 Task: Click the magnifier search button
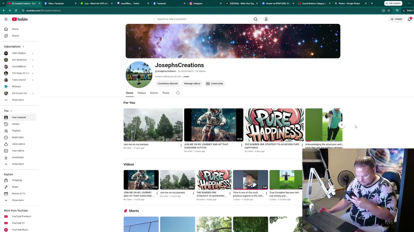(x=256, y=19)
